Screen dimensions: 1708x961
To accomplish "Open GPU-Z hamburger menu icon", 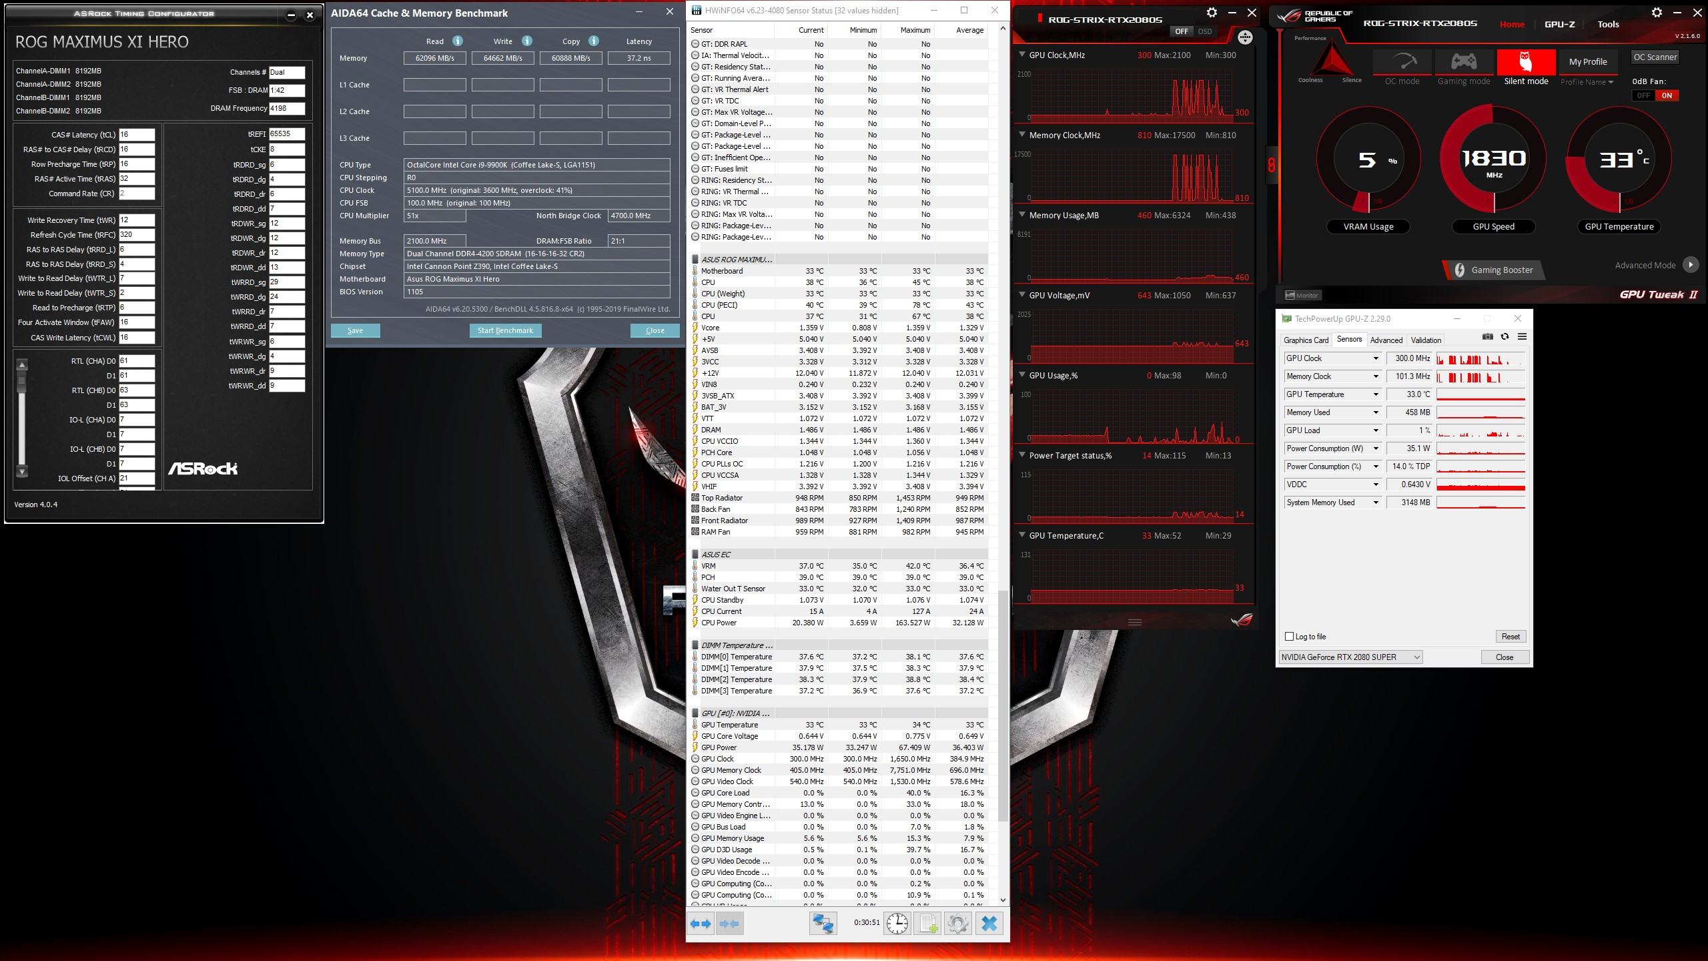I will click(1522, 337).
